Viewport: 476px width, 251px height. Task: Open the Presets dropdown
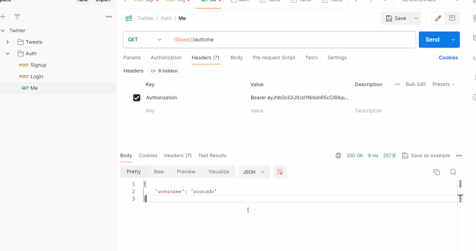point(444,84)
